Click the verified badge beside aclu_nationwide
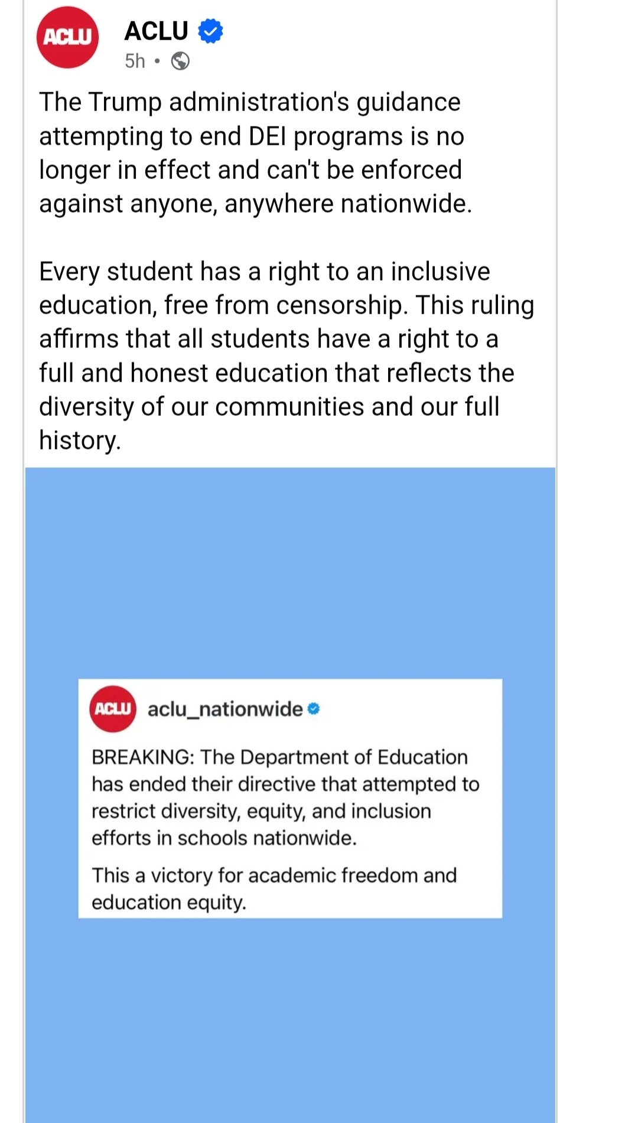The image size is (638, 1123). coord(314,708)
